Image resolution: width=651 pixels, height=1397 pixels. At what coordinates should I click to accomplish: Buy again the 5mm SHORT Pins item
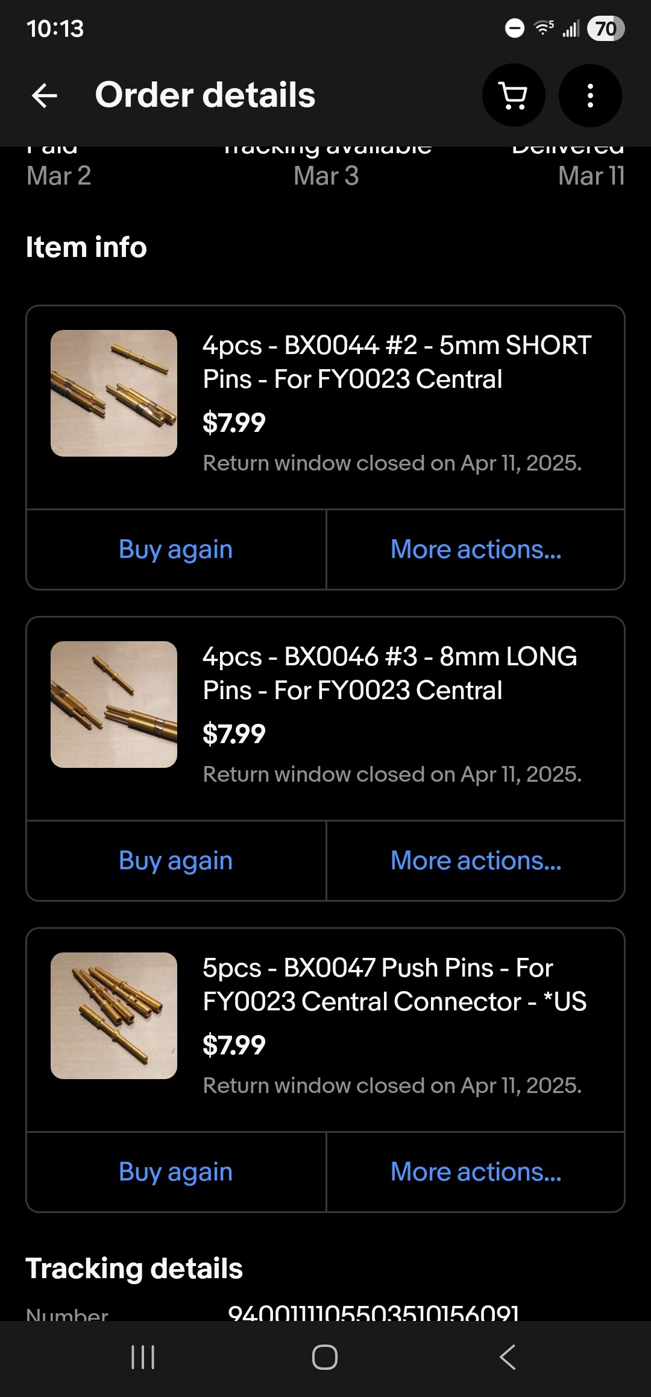pos(176,550)
